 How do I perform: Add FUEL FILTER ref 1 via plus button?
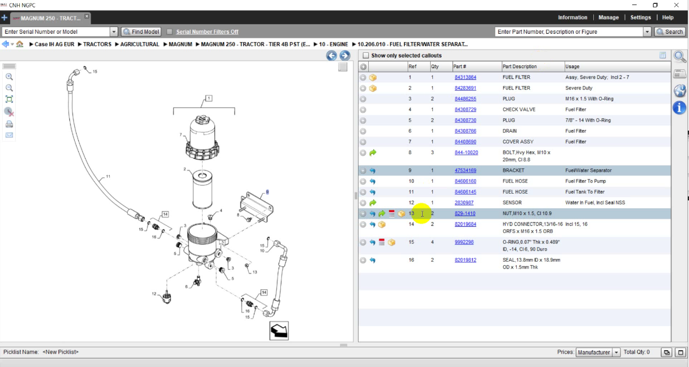[x=363, y=78]
